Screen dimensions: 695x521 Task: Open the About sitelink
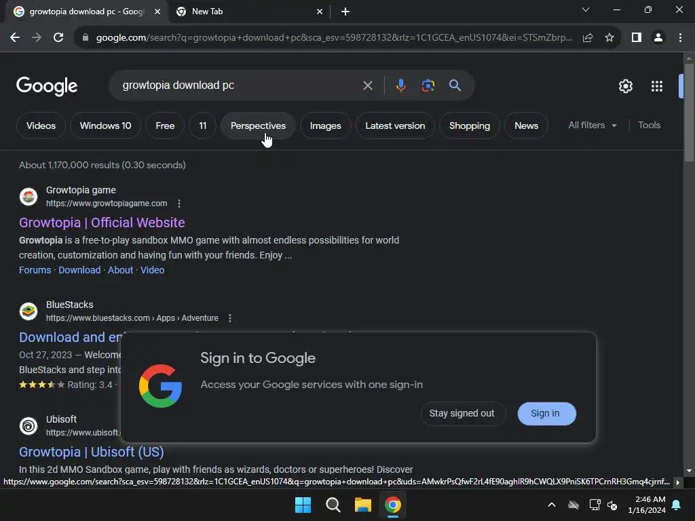click(x=121, y=270)
